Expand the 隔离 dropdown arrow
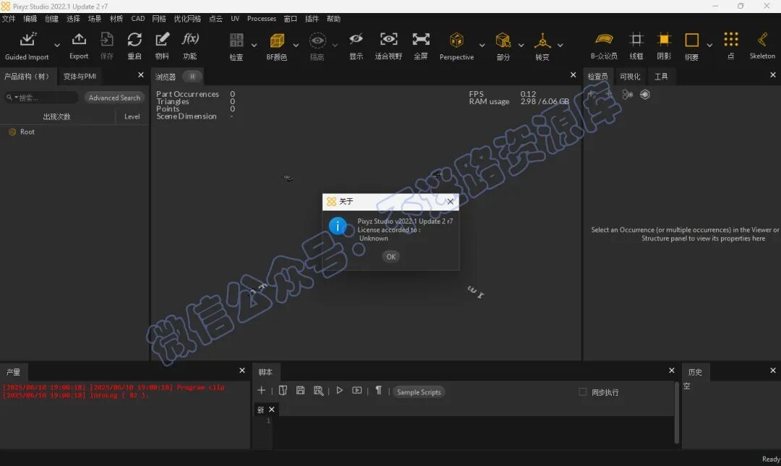This screenshot has height=466, width=781. [x=335, y=46]
